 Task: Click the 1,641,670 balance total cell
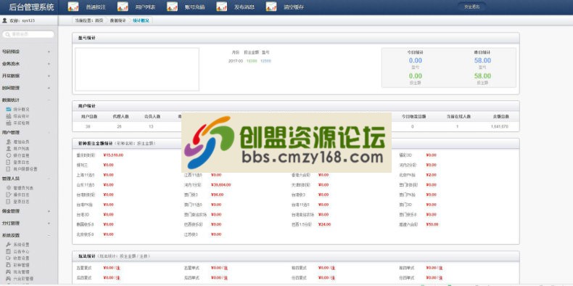pyautogui.click(x=500, y=126)
